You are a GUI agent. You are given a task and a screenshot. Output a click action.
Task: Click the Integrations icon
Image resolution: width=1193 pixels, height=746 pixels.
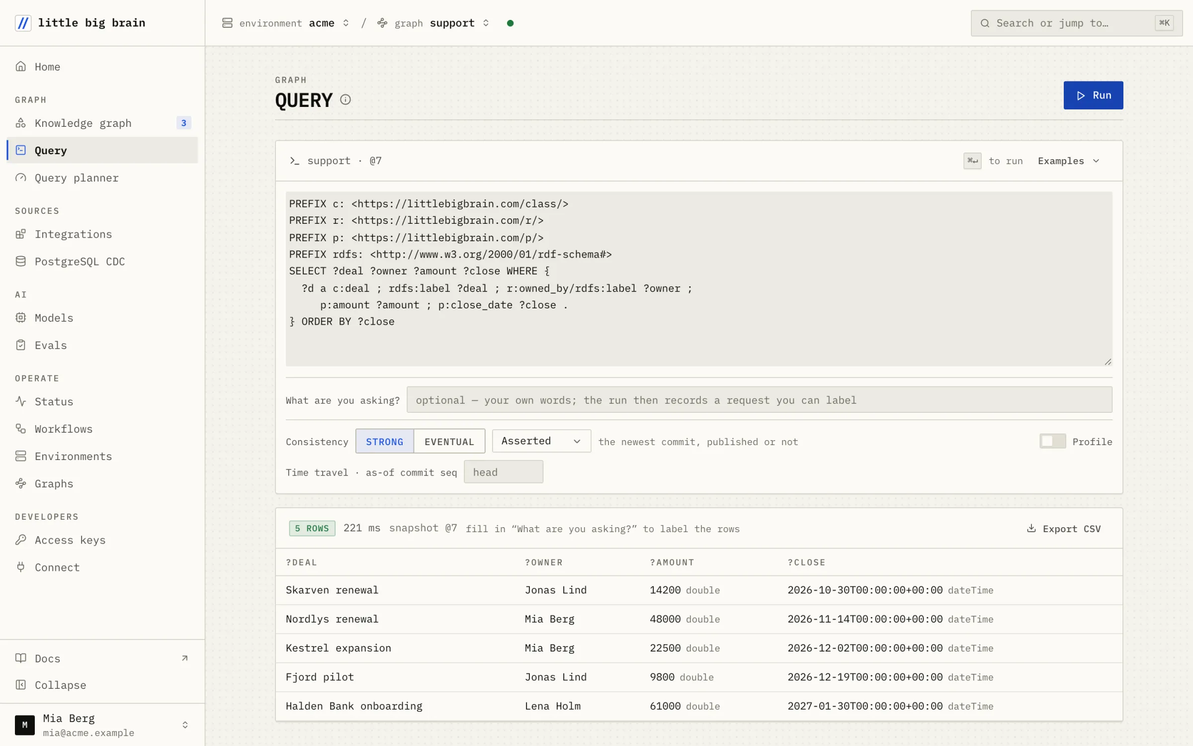20,234
